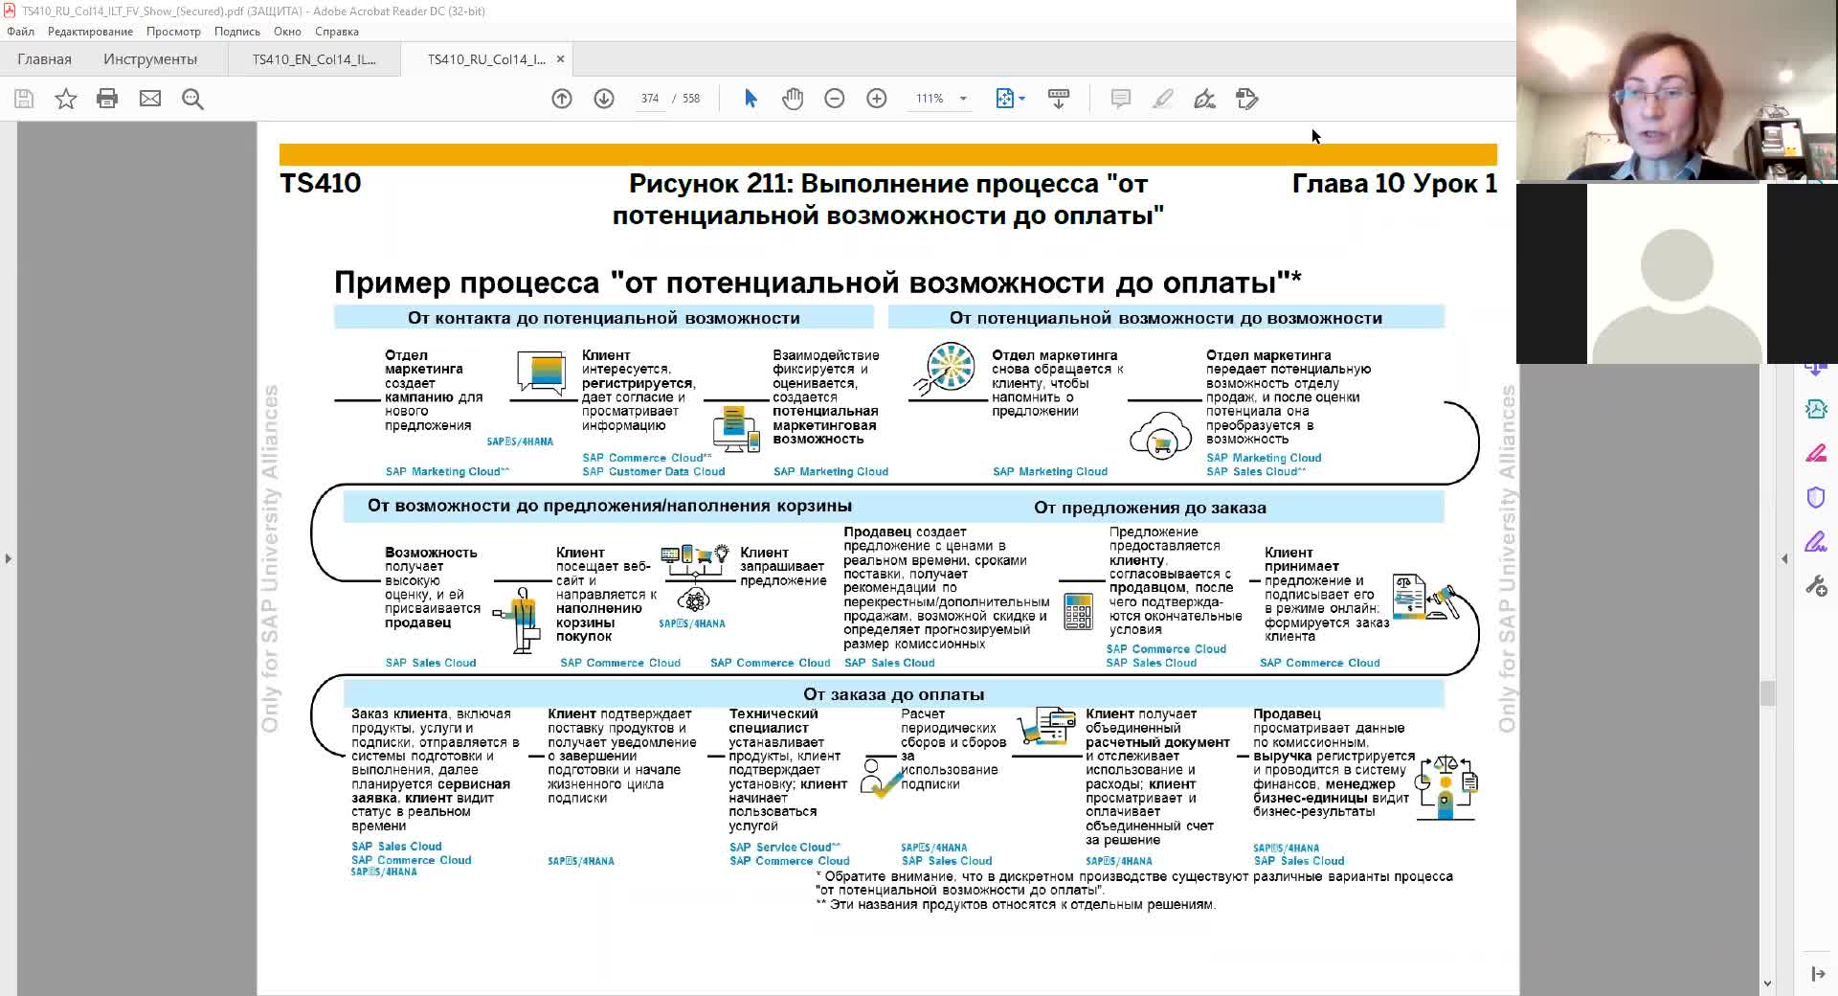Click the 'Глава 10 Урок 1' header text
This screenshot has width=1838, height=996.
click(x=1395, y=184)
